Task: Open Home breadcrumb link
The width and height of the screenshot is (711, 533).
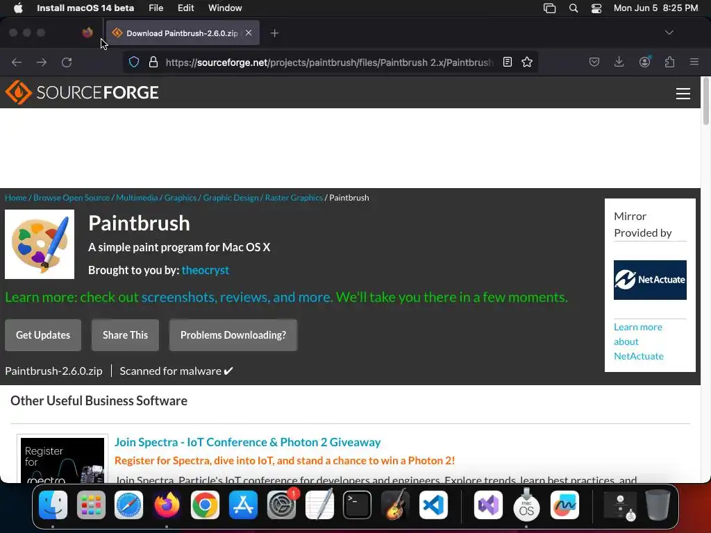Action: (16, 198)
